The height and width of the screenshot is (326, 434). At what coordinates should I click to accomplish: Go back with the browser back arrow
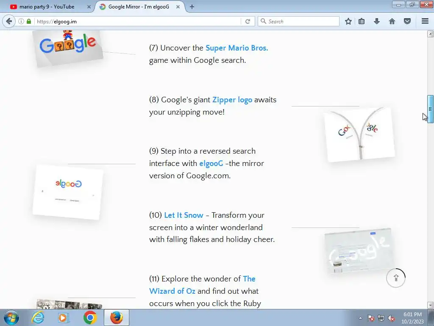(x=9, y=21)
